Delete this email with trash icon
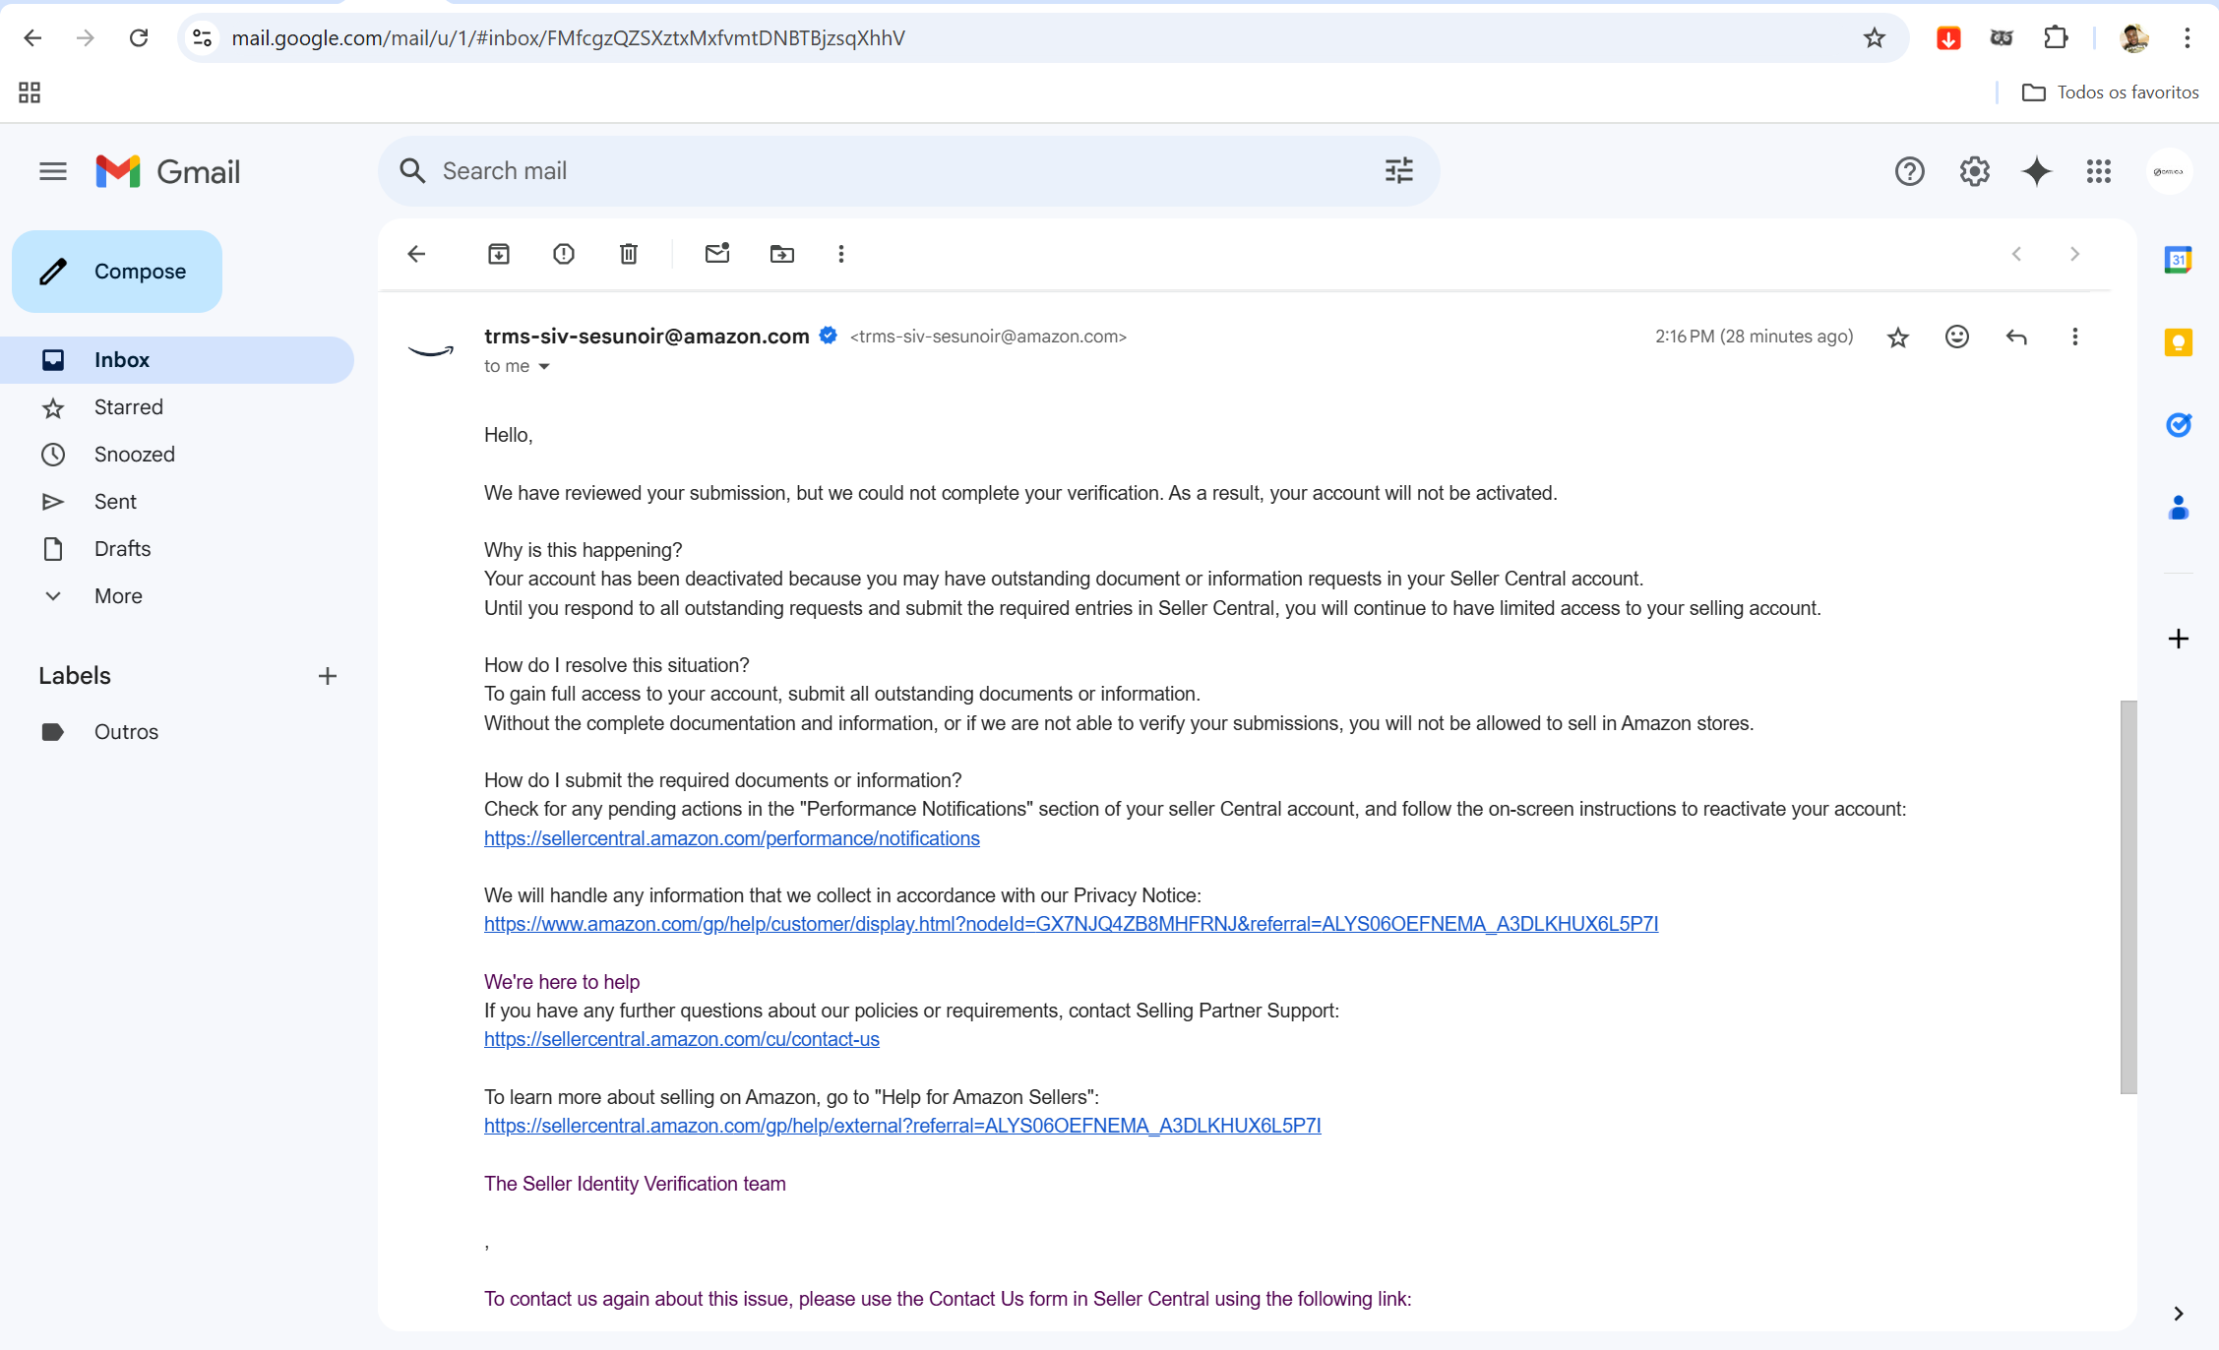Viewport: 2219px width, 1350px height. click(629, 254)
